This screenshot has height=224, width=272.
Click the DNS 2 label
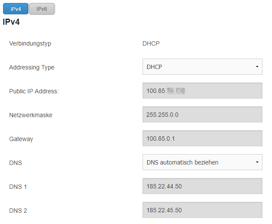tap(18, 211)
